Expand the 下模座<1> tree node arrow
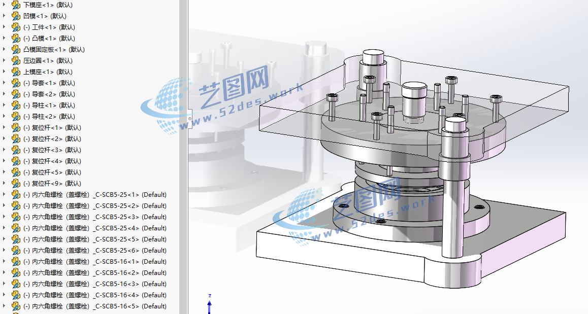The height and width of the screenshot is (314, 588). click(4, 5)
